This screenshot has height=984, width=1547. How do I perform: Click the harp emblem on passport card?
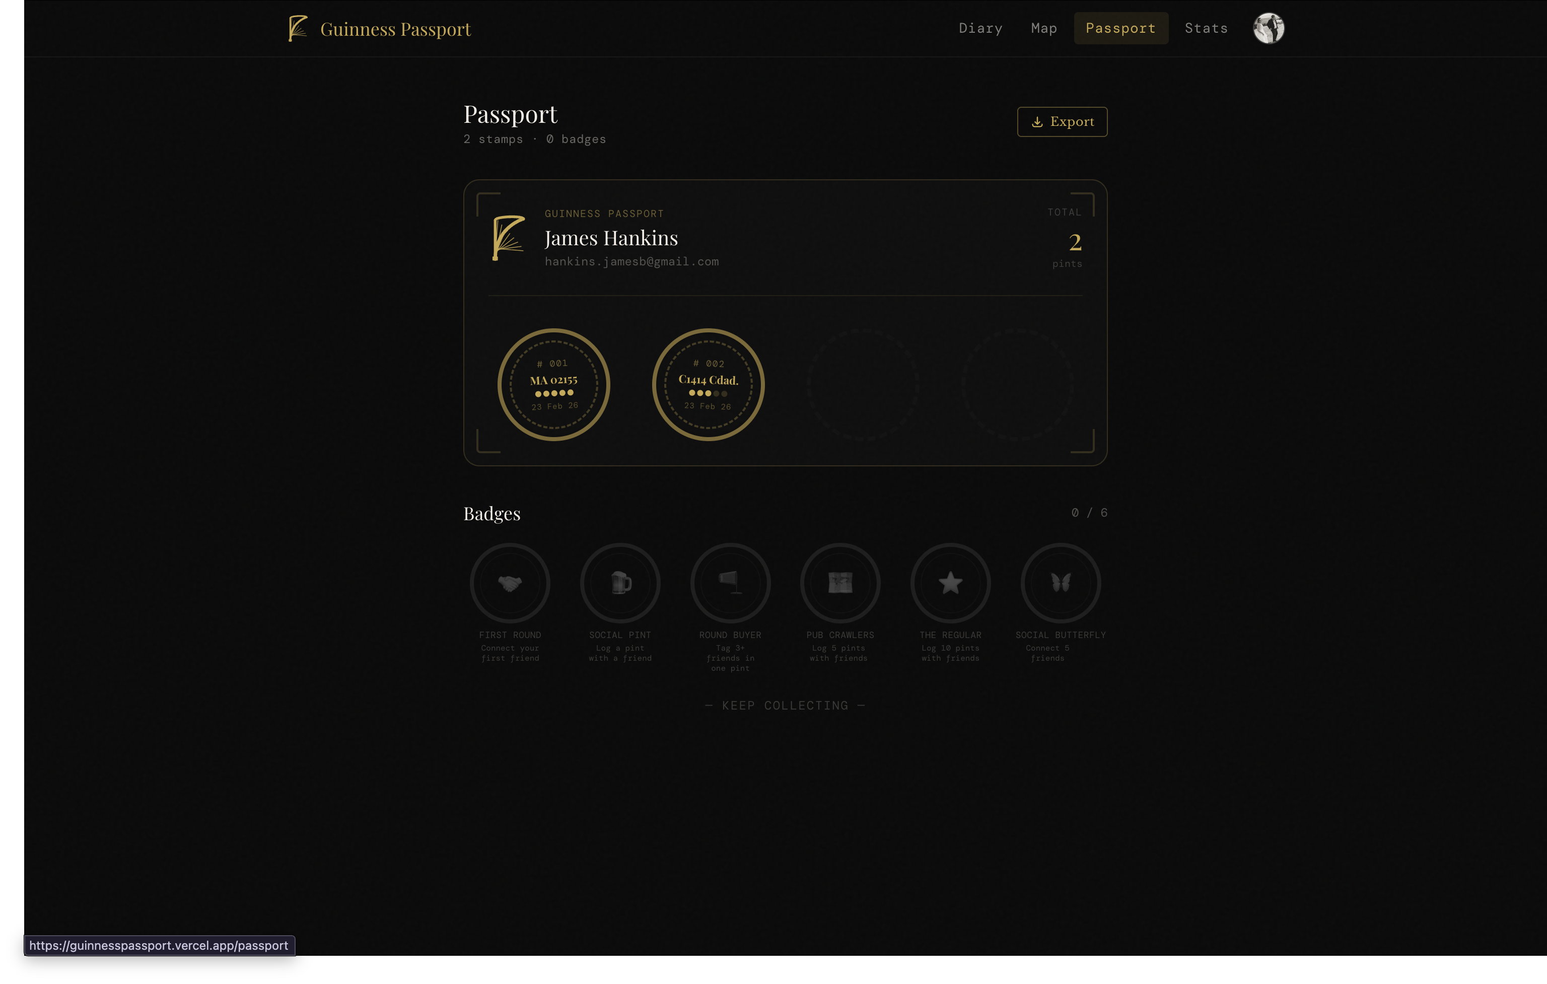tap(508, 238)
